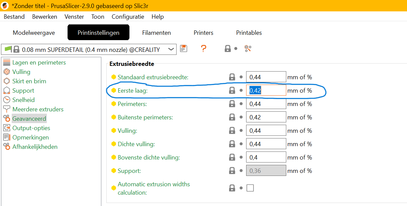Click the lock icon for Vulling
The height and width of the screenshot is (206, 407).
point(232,130)
